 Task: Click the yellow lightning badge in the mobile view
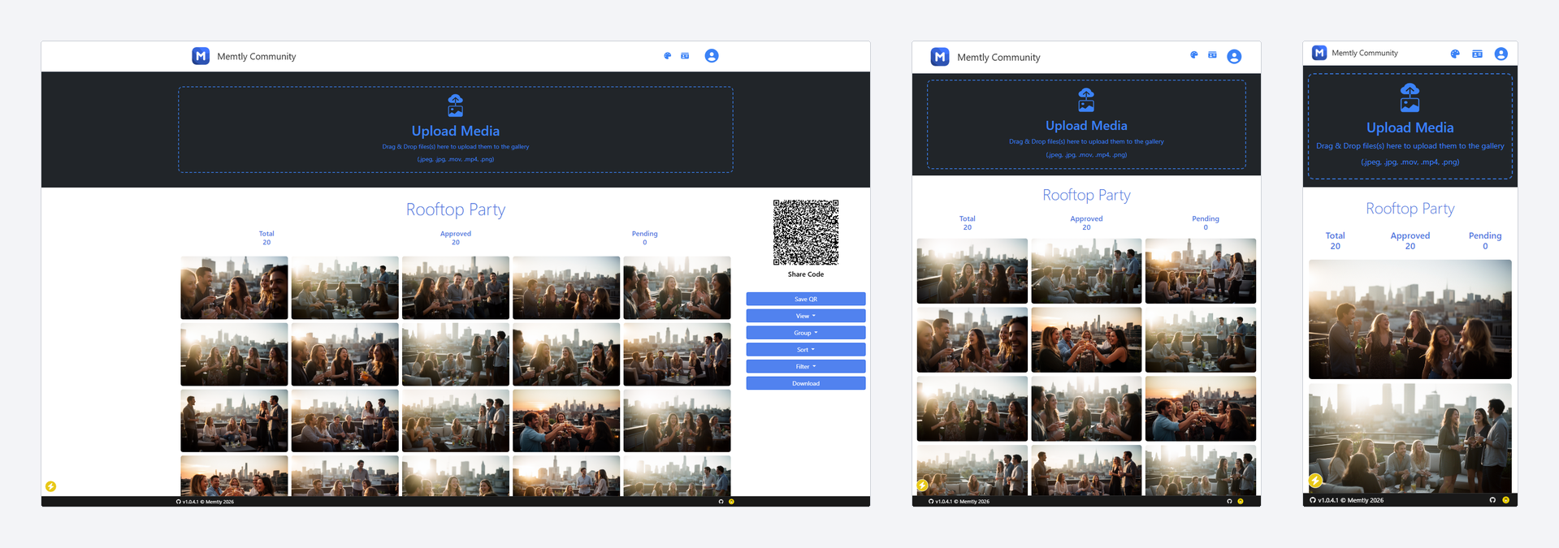point(1315,481)
